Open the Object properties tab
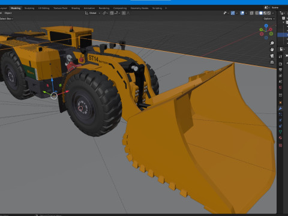 click(x=280, y=103)
